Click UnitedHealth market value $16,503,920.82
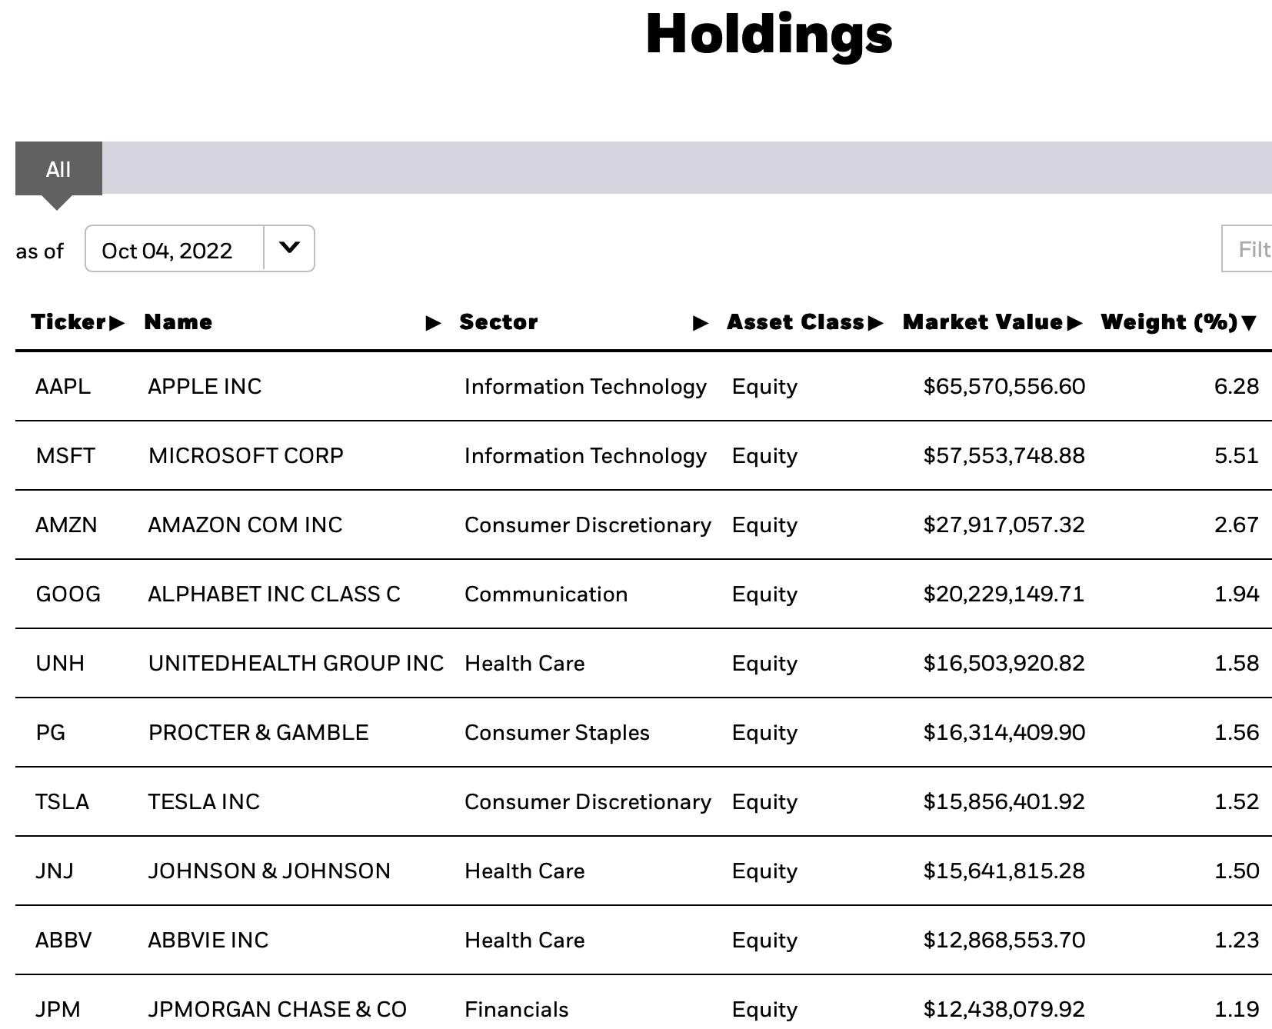The width and height of the screenshot is (1272, 1029). coord(1004,663)
